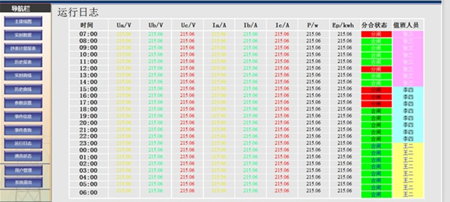Check the 通讯状态 page
450x202 pixels.
pos(23,156)
